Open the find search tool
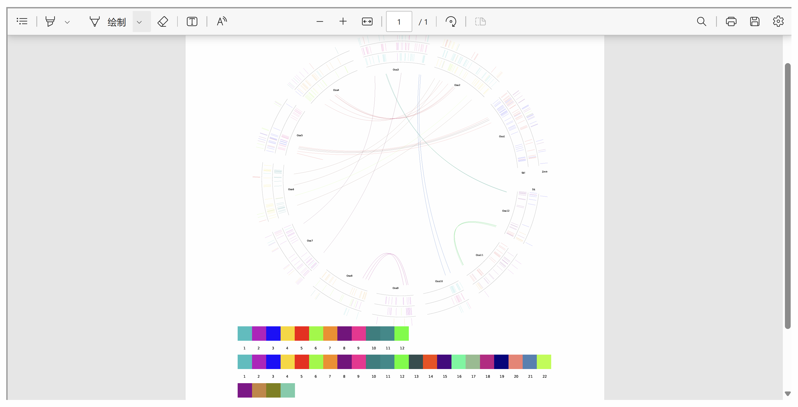The height and width of the screenshot is (407, 798). coord(701,21)
